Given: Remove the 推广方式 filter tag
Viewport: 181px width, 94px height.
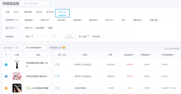Looking at the screenshot, I should point(12,48).
